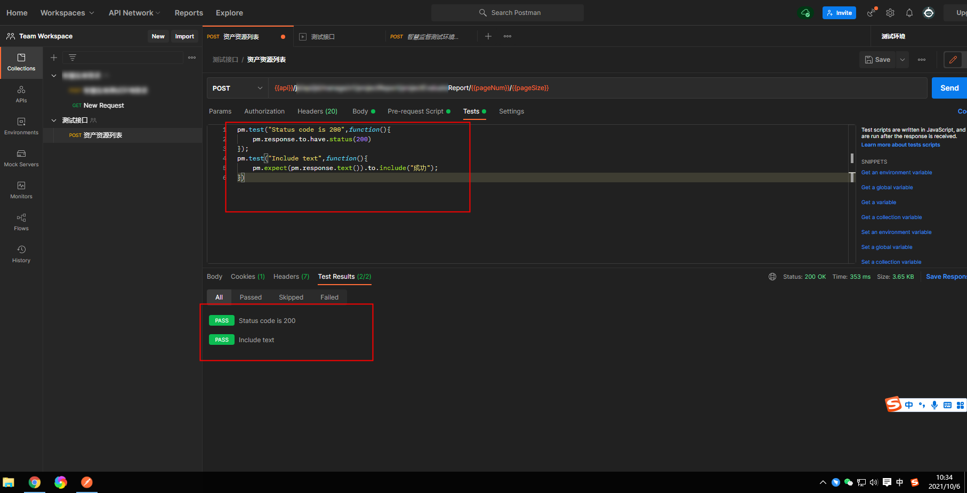Click the filter icon in collections search
Viewport: 967px width, 493px height.
72,58
